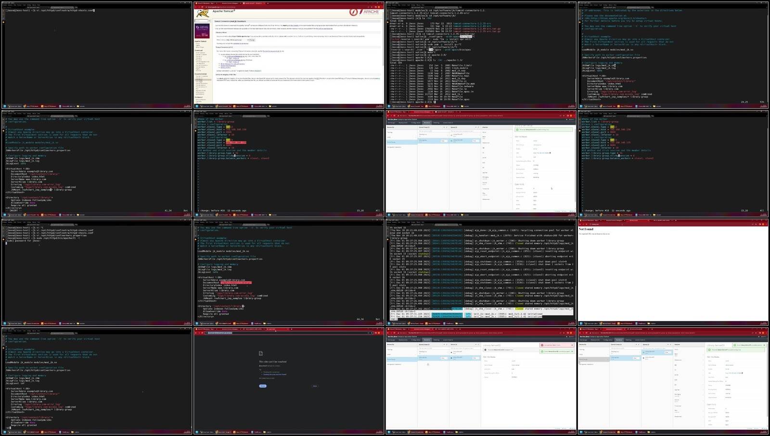This screenshot has width=770, height=436.
Task: Click the Tomcat cat logo on the Tomcat page
Action: click(x=203, y=13)
